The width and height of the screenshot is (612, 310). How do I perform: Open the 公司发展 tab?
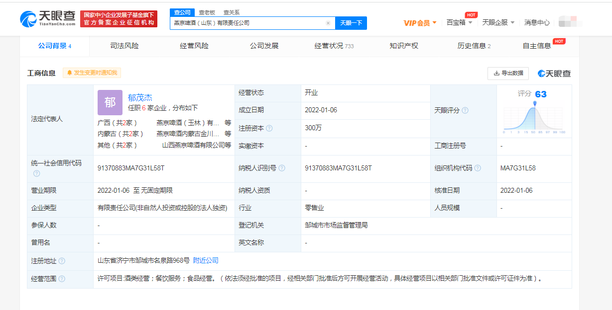click(264, 46)
